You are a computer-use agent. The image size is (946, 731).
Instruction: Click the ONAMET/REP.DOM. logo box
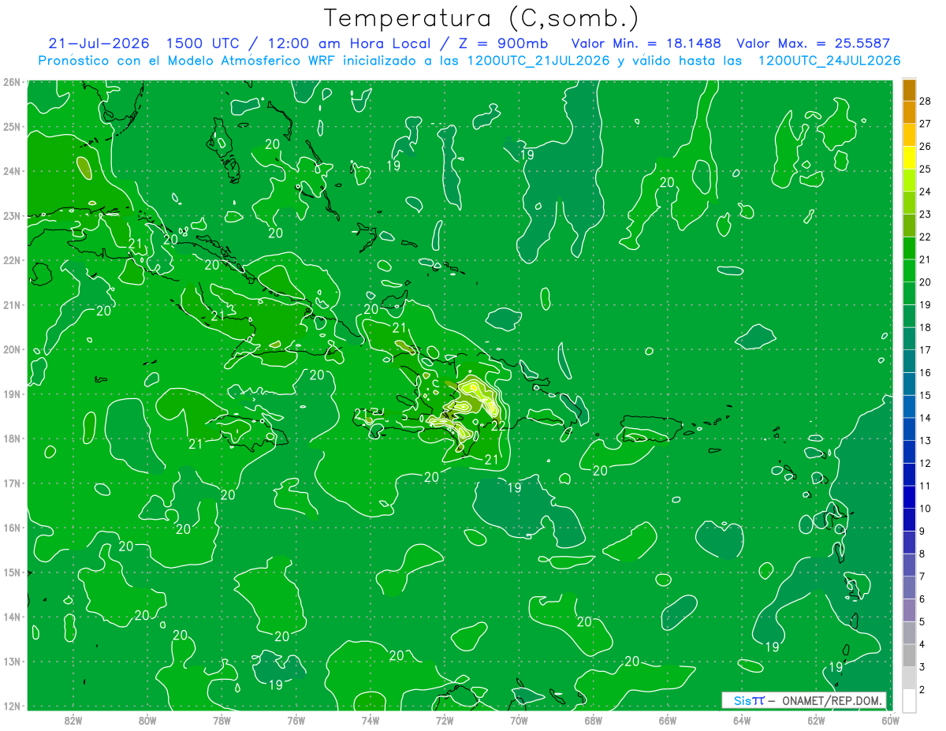click(803, 700)
